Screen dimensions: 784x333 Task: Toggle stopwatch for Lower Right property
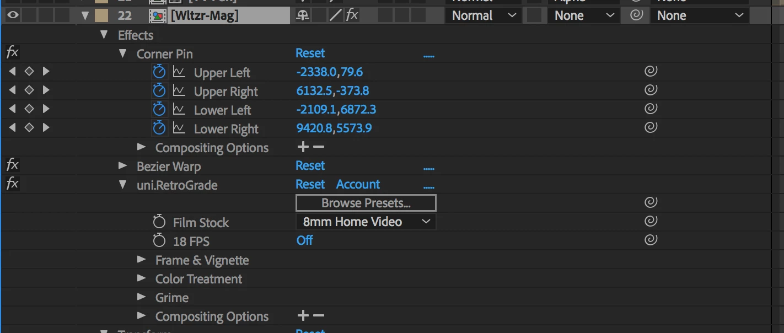click(159, 128)
